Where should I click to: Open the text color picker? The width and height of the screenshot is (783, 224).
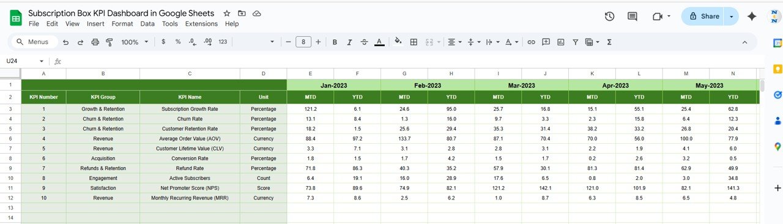[380, 42]
